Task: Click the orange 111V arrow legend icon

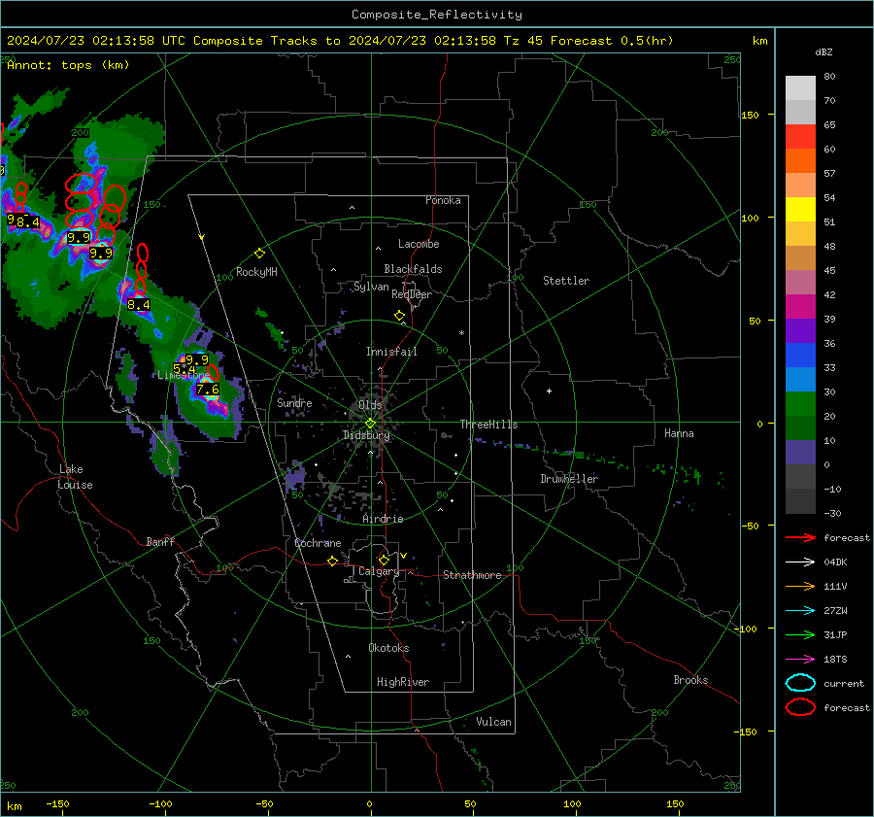Action: pyautogui.click(x=800, y=586)
